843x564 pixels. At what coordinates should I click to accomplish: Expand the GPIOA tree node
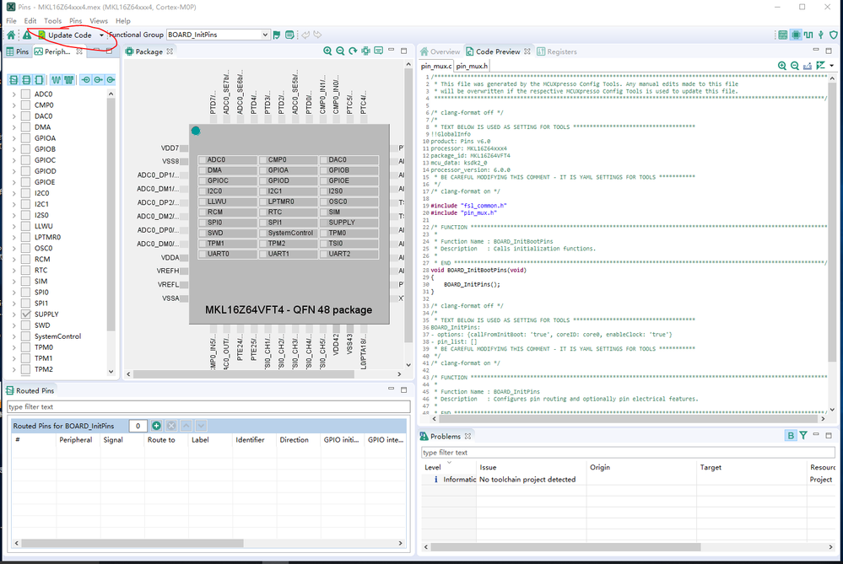pos(14,138)
